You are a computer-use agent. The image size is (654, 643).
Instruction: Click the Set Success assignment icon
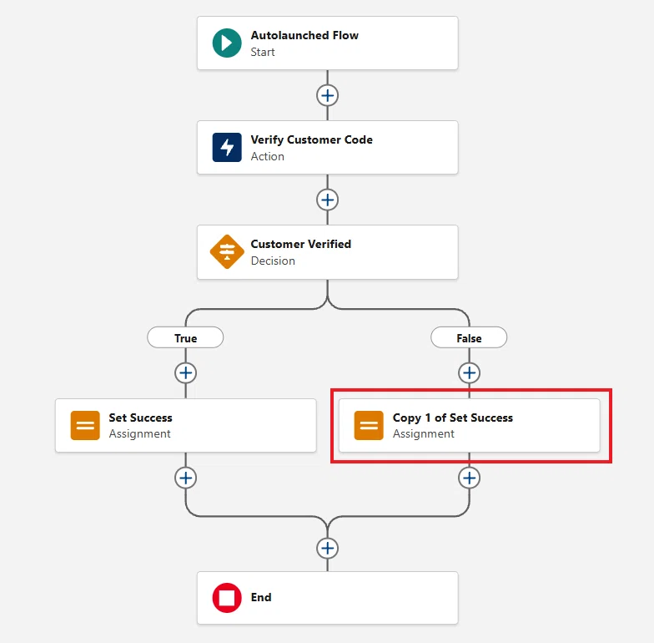[85, 426]
